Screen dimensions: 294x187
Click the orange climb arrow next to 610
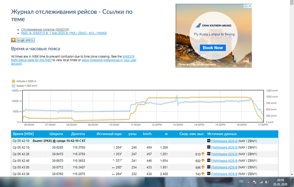coord(203,154)
